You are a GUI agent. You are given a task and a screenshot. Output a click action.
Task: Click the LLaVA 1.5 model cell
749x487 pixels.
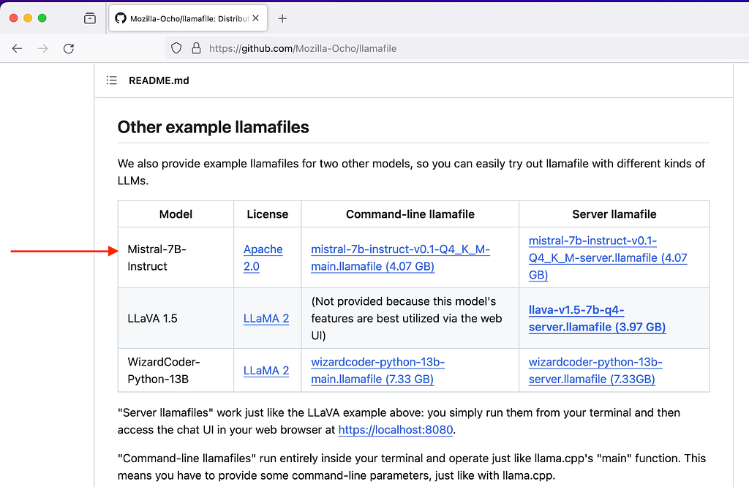tap(176, 319)
